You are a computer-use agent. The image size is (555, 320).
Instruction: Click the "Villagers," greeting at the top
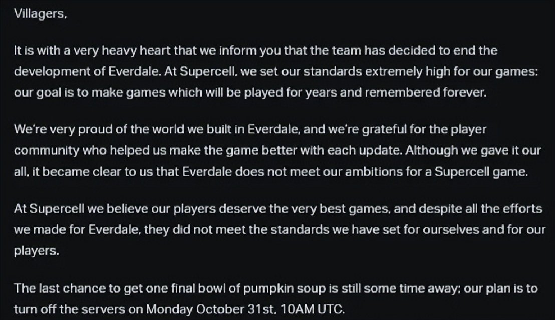point(40,14)
